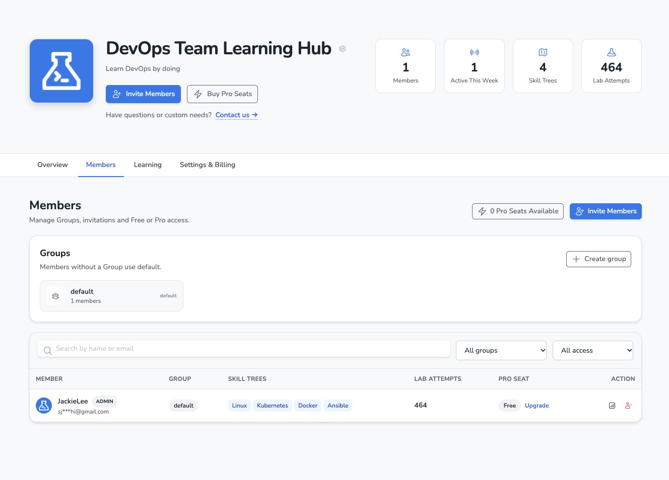Follow the Contact us link
Viewport: 669px width, 480px height.
click(x=237, y=115)
